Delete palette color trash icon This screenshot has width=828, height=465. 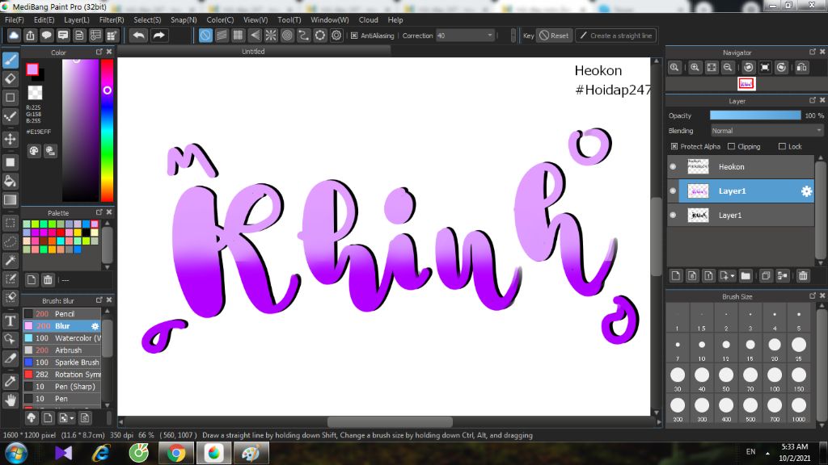point(48,280)
